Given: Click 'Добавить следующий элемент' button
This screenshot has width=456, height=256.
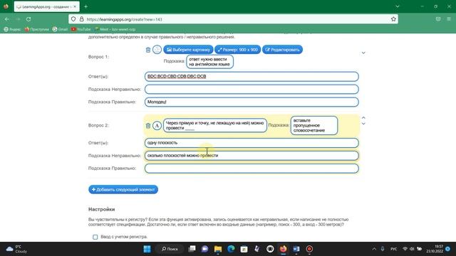Looking at the screenshot, I should (123, 190).
